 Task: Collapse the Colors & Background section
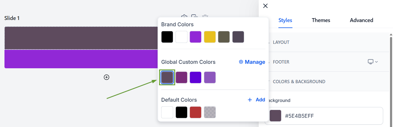pyautogui.click(x=299, y=82)
